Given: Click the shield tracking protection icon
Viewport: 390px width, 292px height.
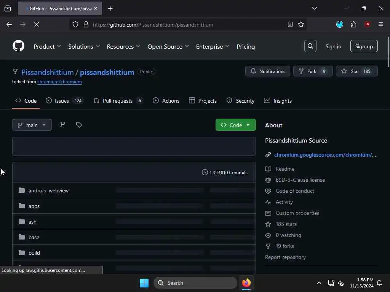Looking at the screenshot, I should click(x=75, y=25).
